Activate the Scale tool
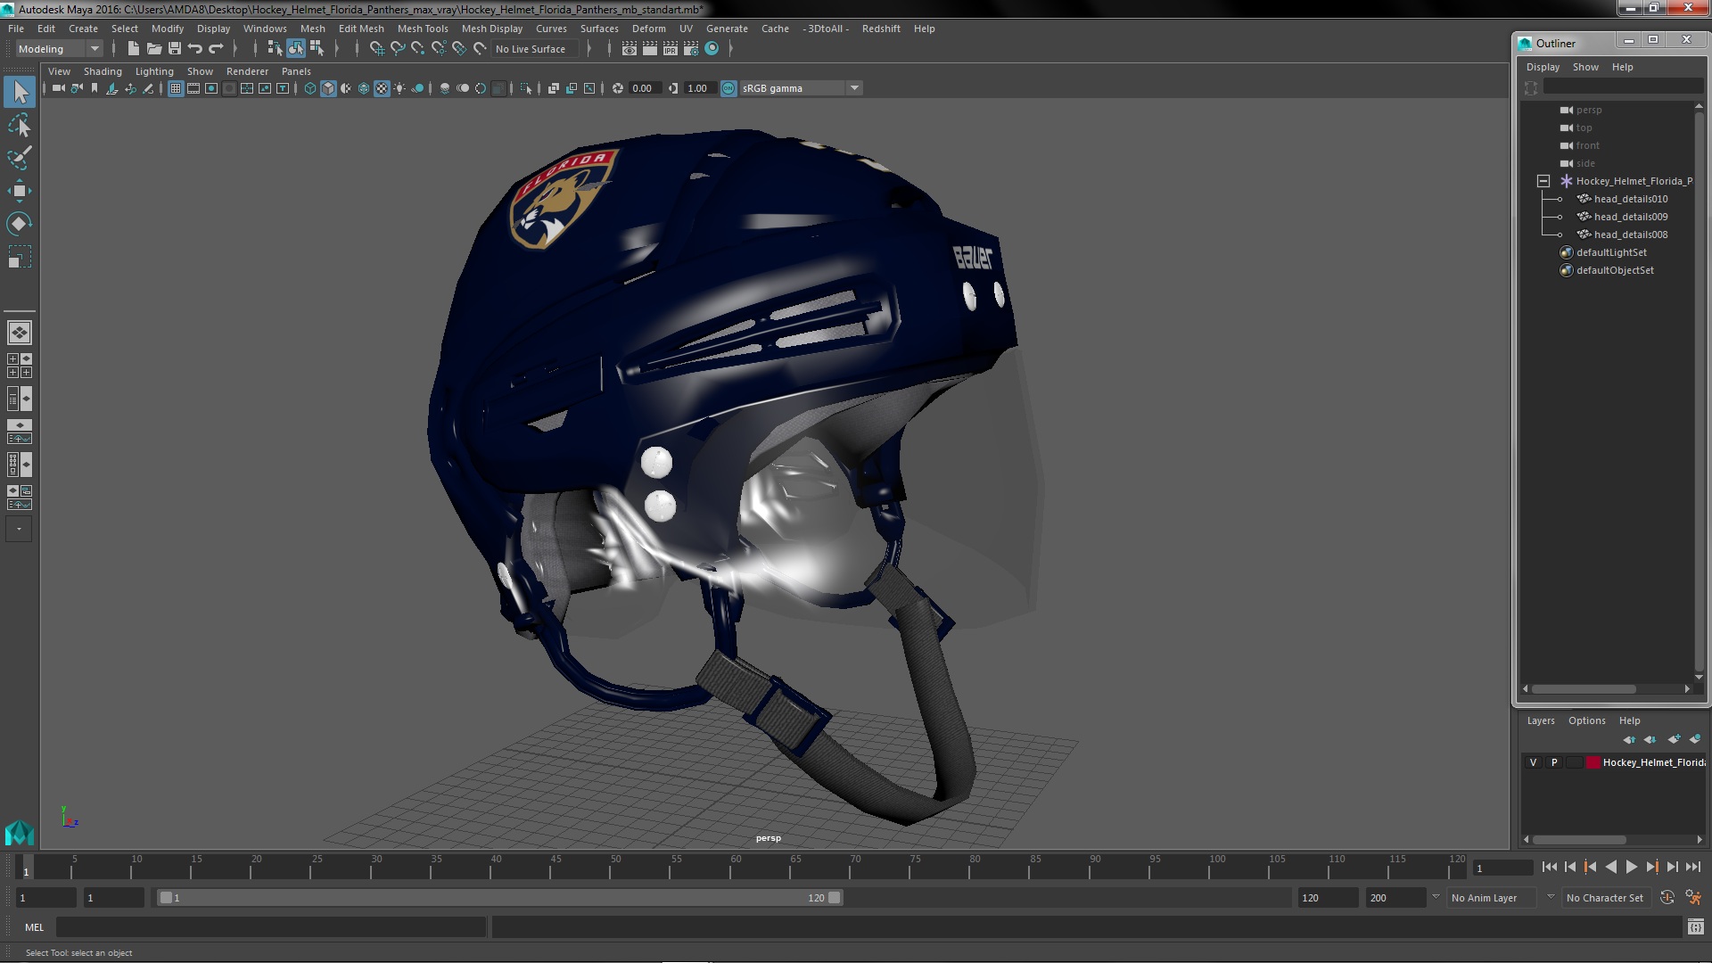Viewport: 1712px width, 963px height. point(20,257)
